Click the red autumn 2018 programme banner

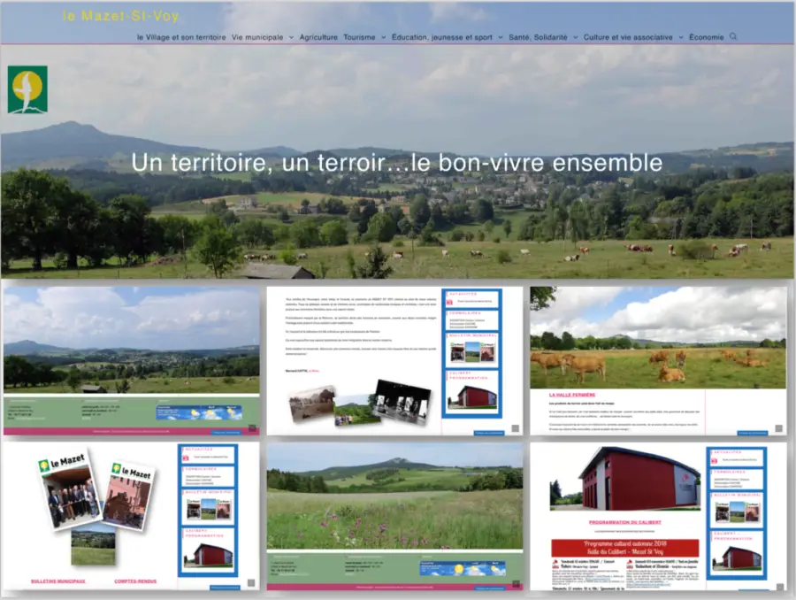[624, 548]
